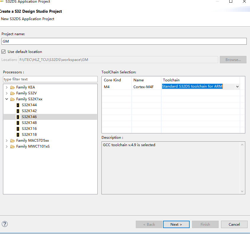Click the chip icon beside S32K118

[18, 135]
